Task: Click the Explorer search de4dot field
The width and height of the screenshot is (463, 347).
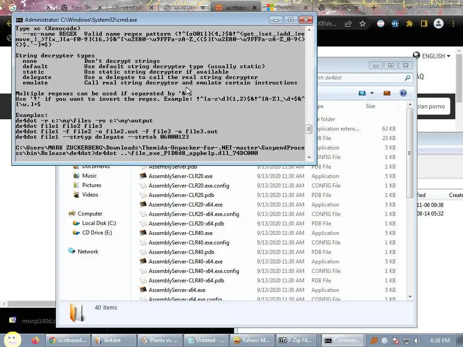Action: click(360, 78)
